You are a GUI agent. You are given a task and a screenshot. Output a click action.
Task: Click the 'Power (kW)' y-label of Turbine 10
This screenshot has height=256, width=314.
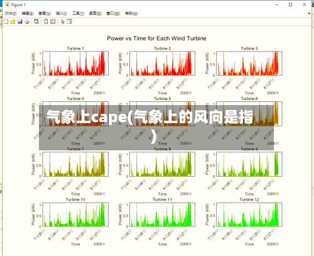33,214
